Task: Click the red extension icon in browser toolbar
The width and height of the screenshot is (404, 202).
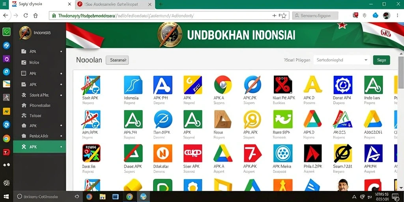Action: point(355,15)
